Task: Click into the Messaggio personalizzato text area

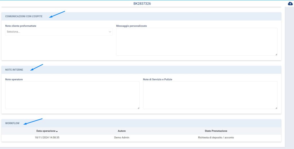Action: 197,41
